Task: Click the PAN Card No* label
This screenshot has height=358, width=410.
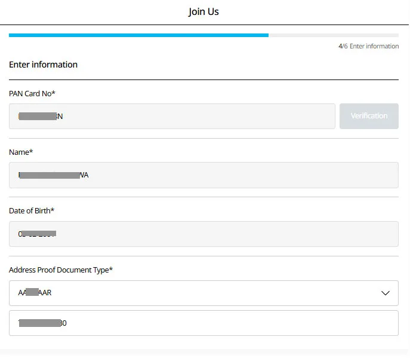Action: [32, 93]
